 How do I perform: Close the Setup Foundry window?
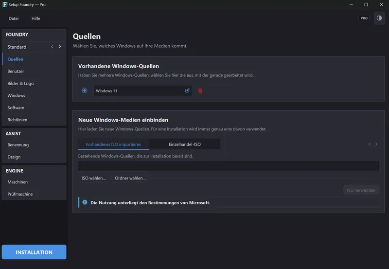click(381, 4)
